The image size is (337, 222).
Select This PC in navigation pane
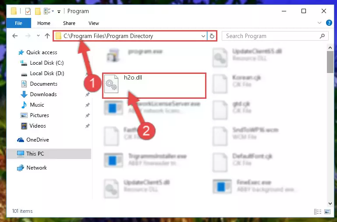pos(49,154)
